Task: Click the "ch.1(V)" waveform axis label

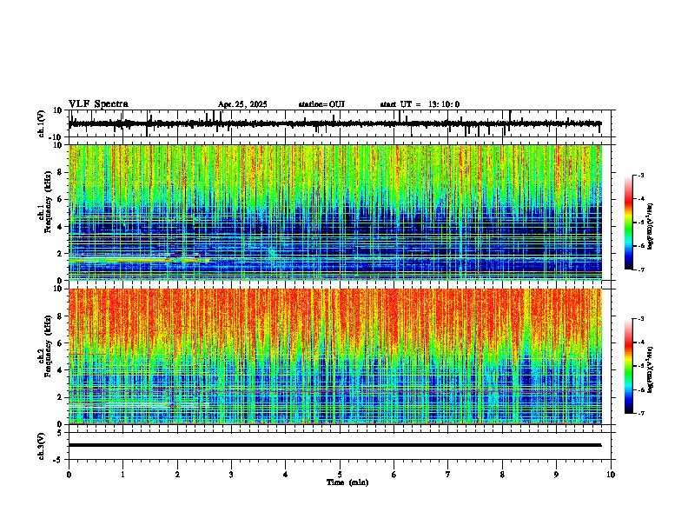Action: click(42, 123)
